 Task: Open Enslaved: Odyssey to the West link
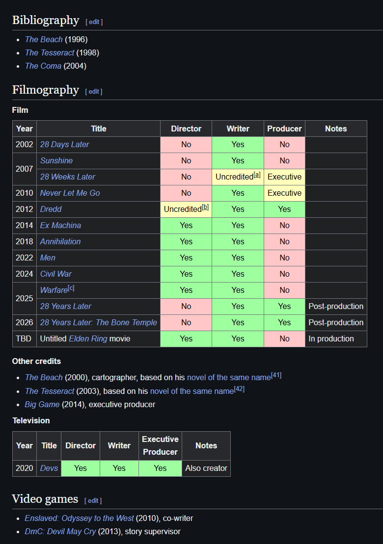pos(79,518)
